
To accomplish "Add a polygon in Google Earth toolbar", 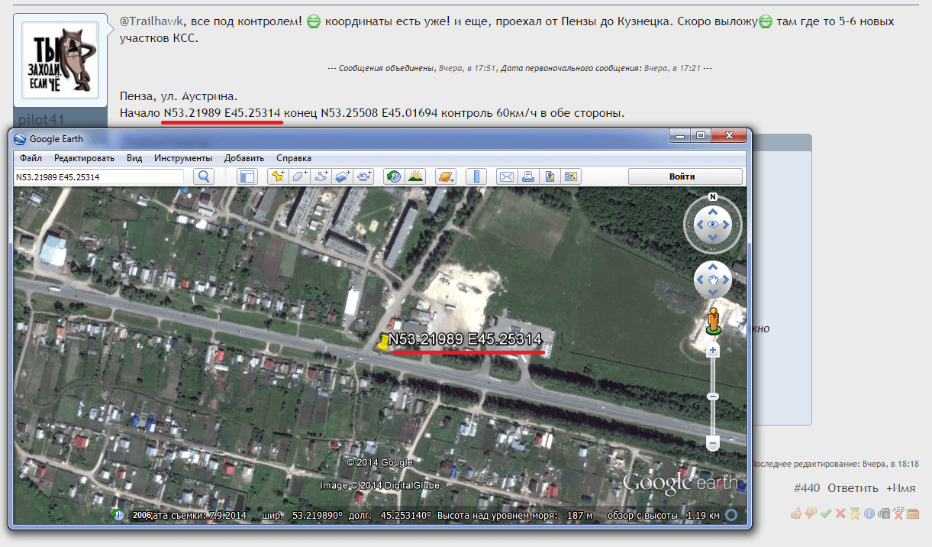I will (x=300, y=176).
